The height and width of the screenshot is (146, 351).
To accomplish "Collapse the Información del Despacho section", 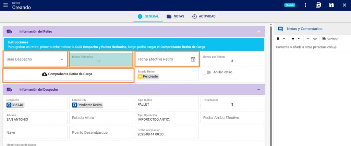I will pyautogui.click(x=259, y=90).
